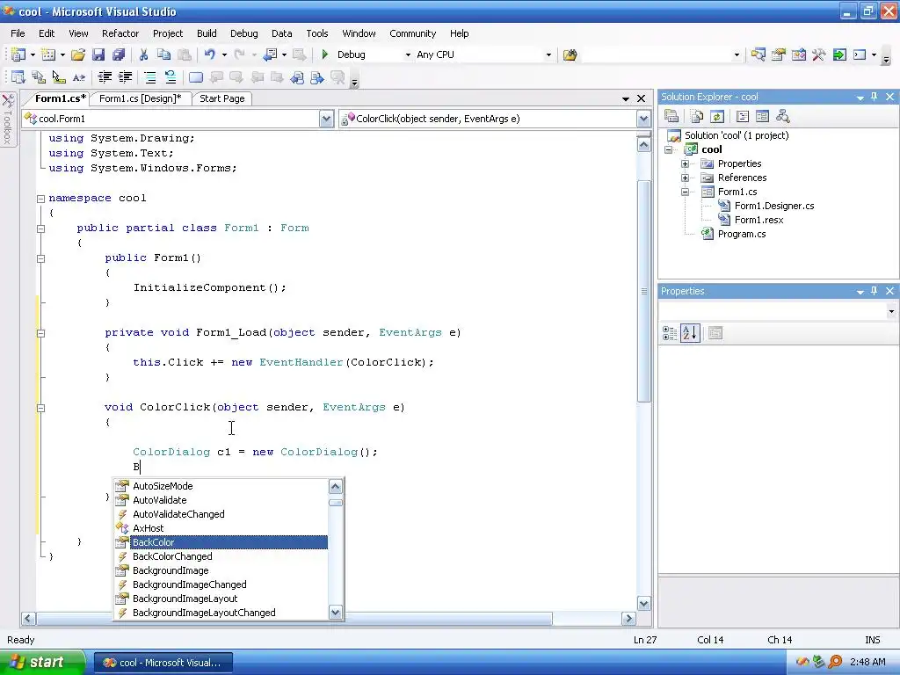Click the IntelliSense list scroll down arrow
Screen dimensions: 900x675
(x=336, y=613)
